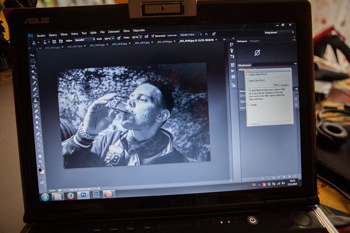Open Firefox from the Windows taskbar
The width and height of the screenshot is (350, 233).
(x=71, y=196)
